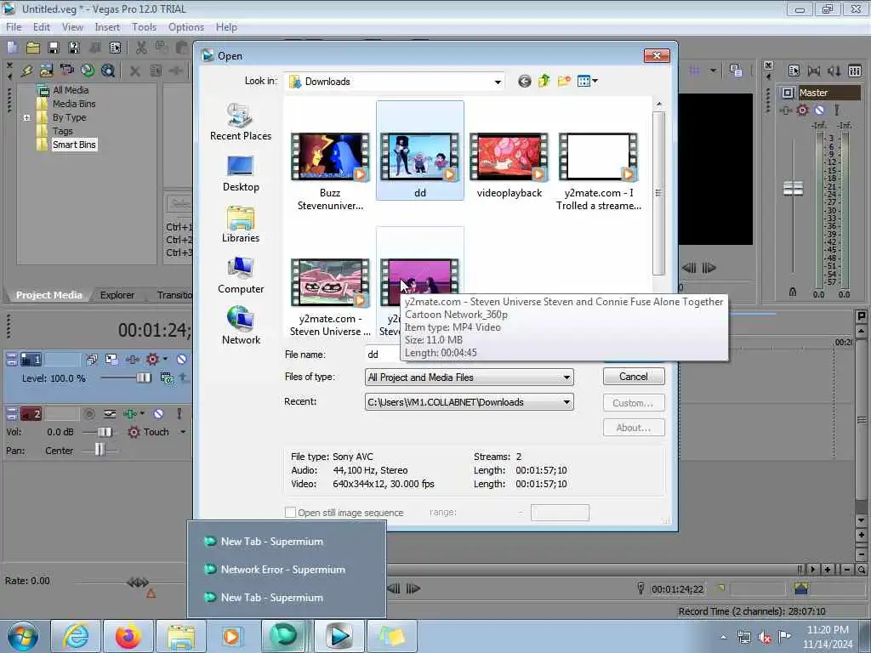Expand the By Type tree node
This screenshot has width=871, height=653.
point(26,117)
